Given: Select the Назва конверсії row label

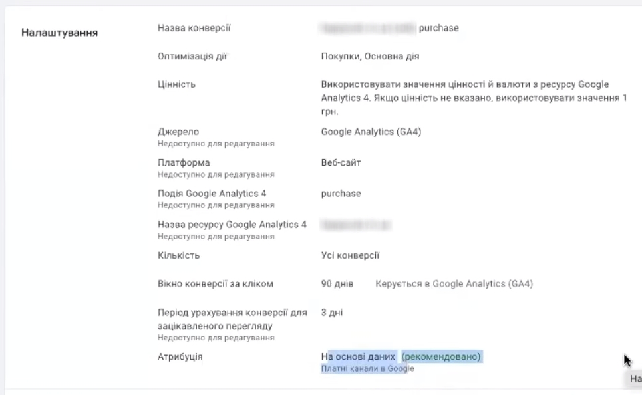Looking at the screenshot, I should coord(194,28).
